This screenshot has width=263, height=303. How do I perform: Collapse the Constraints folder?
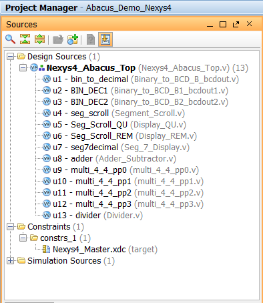click(x=10, y=227)
